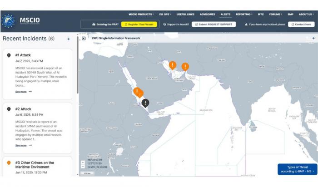Click the Jun 13, 2025, 12:23 PM date
Image resolution: width=318 pixels, height=187 pixels.
tap(31, 172)
